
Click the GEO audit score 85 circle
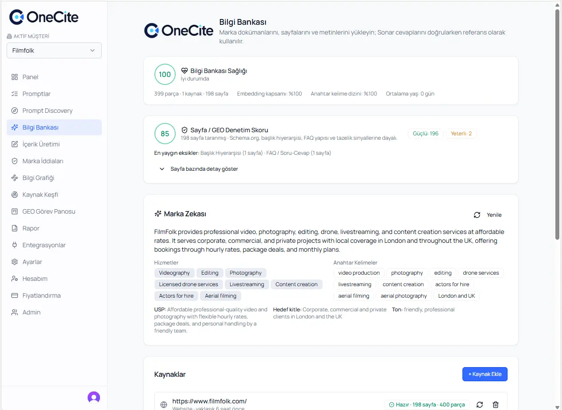(165, 134)
